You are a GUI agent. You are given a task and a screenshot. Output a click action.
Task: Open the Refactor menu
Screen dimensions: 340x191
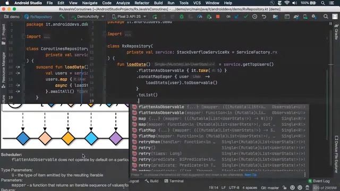(142, 3)
